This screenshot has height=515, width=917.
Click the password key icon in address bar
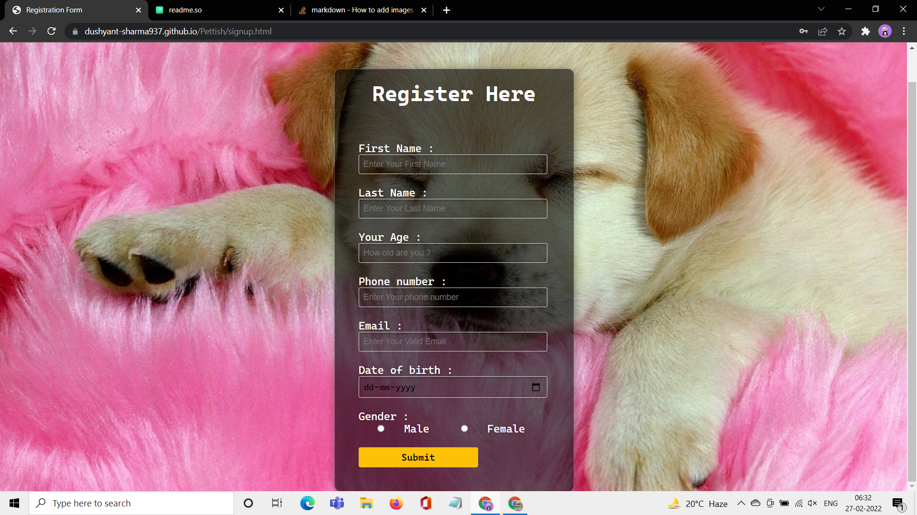point(803,31)
